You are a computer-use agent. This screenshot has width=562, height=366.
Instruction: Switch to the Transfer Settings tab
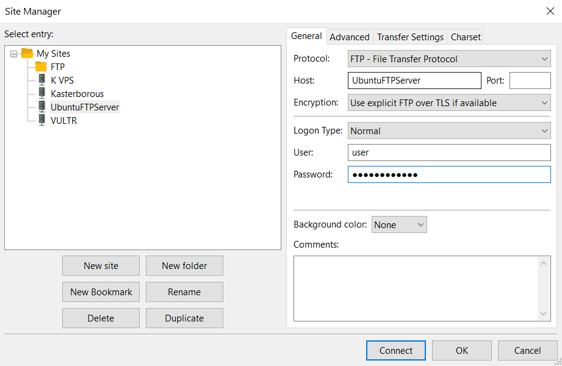tap(409, 37)
